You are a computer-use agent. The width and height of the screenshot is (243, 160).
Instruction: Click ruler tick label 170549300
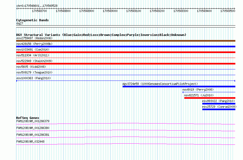[x=181, y=11]
